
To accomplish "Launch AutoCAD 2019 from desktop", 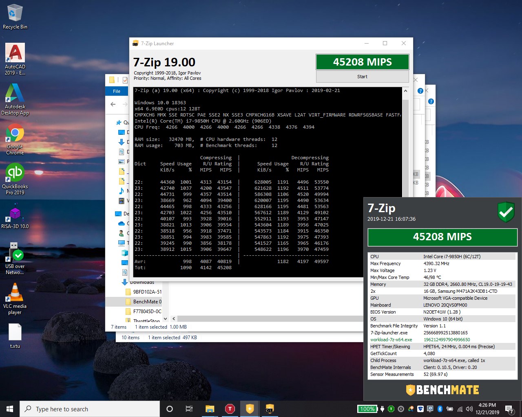I will [15, 59].
